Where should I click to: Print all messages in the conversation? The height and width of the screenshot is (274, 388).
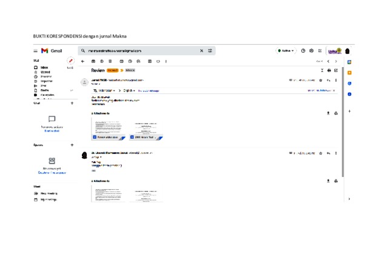coord(329,70)
